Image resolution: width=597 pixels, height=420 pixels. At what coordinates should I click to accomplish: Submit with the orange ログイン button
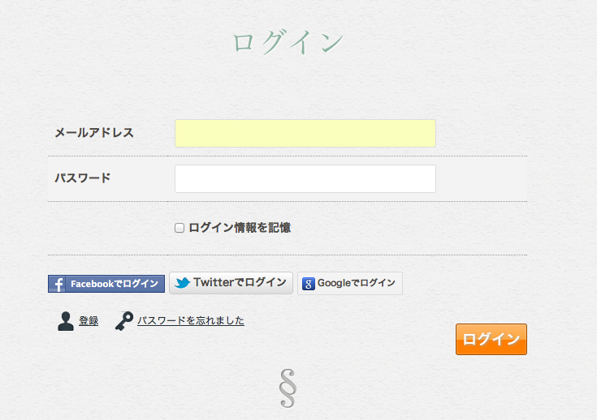491,339
